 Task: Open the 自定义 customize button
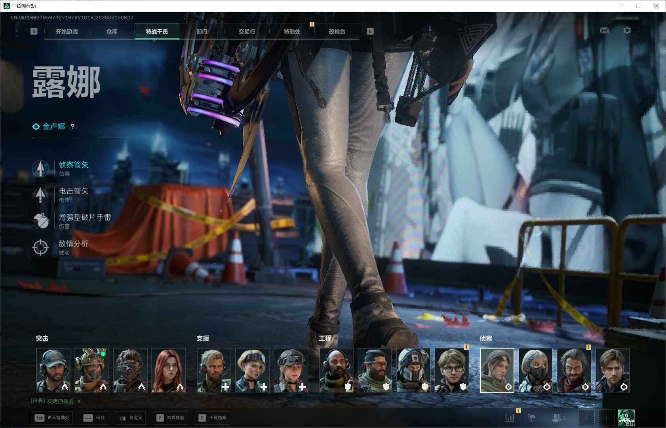coord(130,418)
